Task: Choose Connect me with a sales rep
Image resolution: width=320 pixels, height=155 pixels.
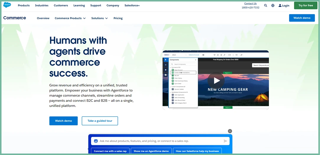Action: (x=110, y=151)
